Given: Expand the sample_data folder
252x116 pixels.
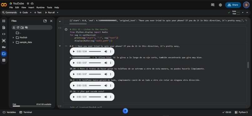Looking at the screenshot, I should click(x=13, y=43).
